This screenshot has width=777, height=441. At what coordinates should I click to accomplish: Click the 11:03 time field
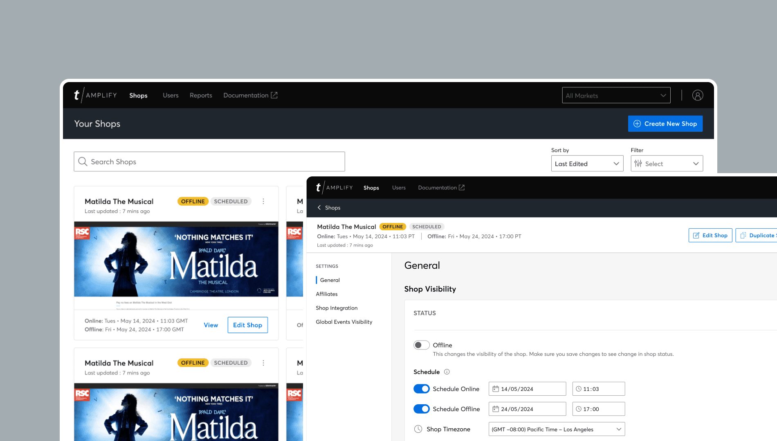click(x=599, y=389)
